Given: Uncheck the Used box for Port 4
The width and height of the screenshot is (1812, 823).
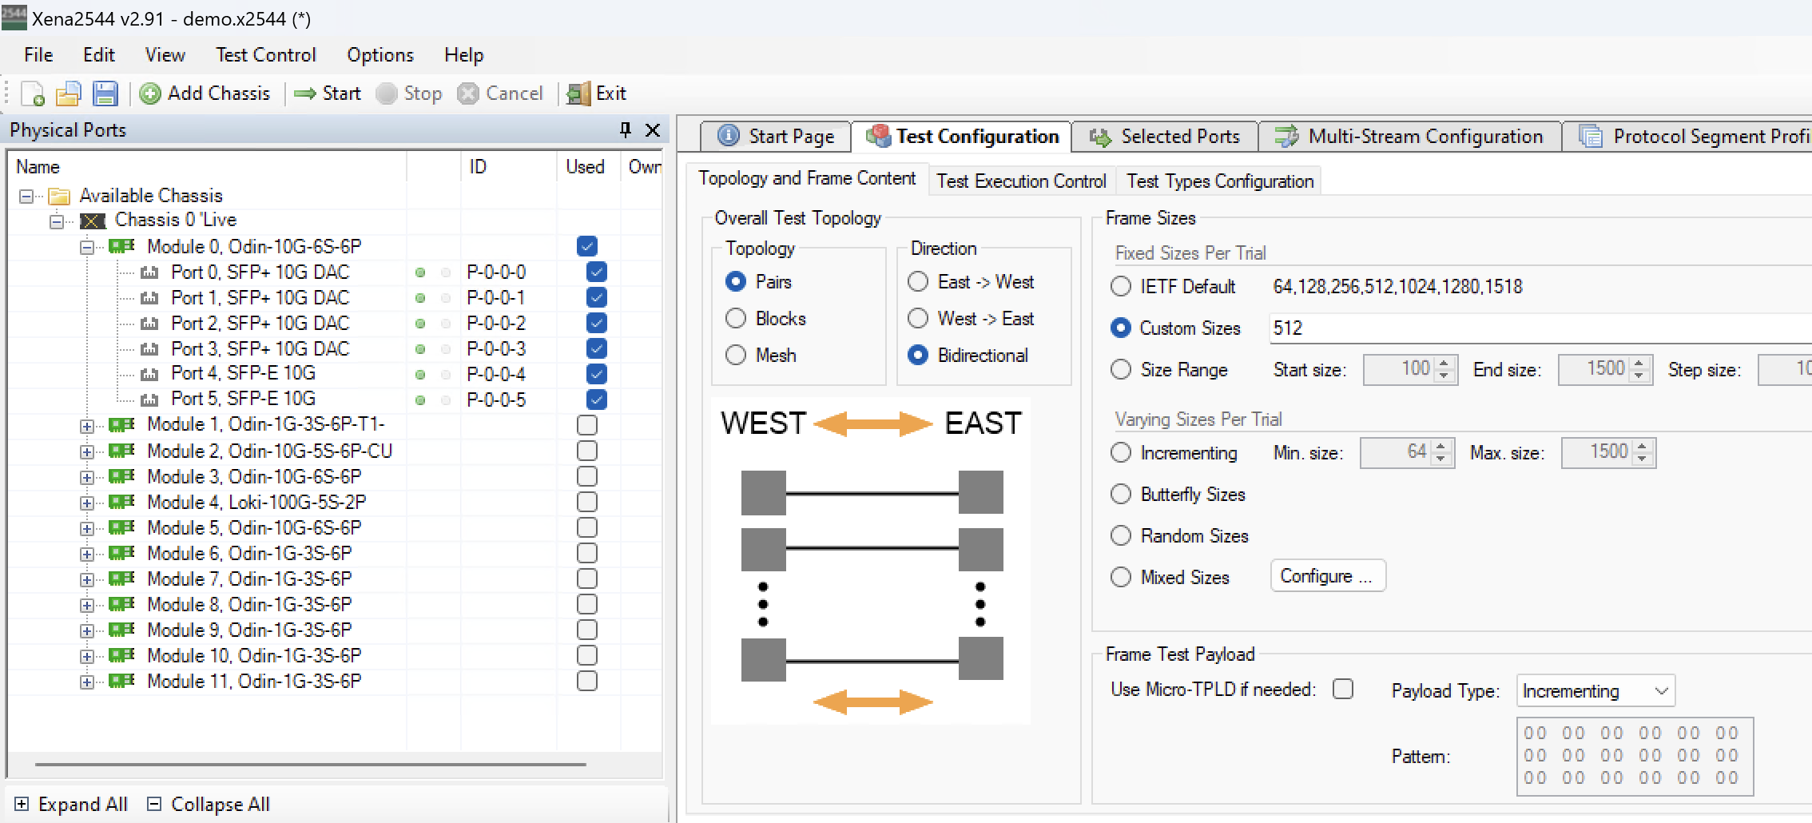Looking at the screenshot, I should (597, 374).
